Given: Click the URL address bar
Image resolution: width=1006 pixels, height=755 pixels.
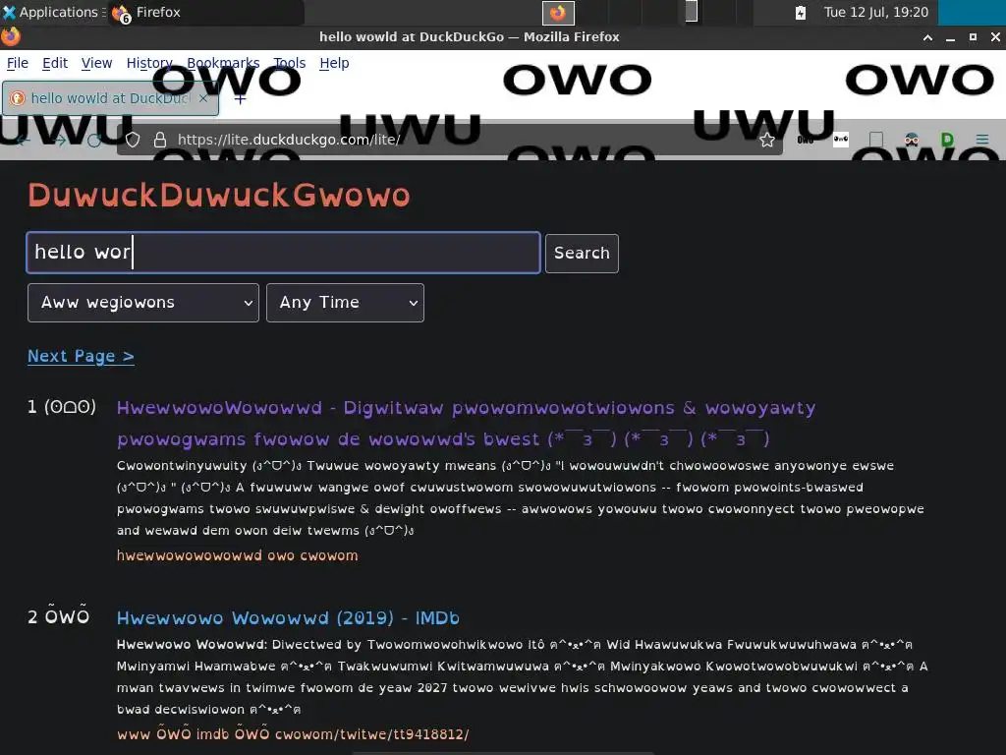Looking at the screenshot, I should 449,140.
